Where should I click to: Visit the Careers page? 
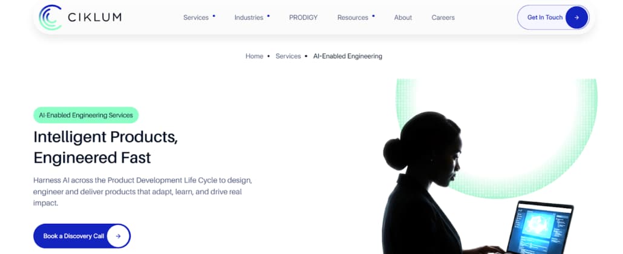click(443, 18)
